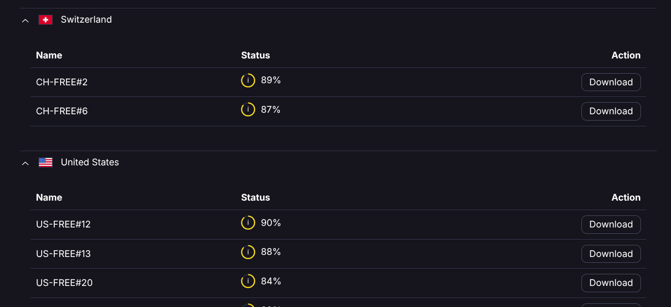This screenshot has width=671, height=307.
Task: Download the US-FREE#13 configuration
Action: click(x=610, y=254)
